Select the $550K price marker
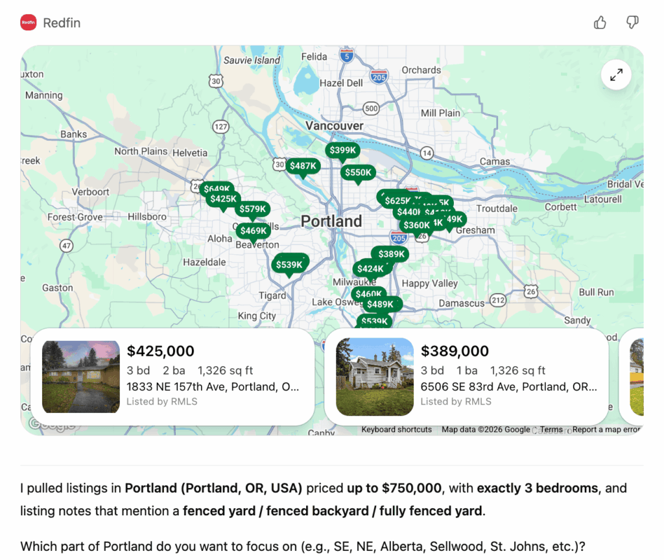664x560 pixels. click(358, 173)
